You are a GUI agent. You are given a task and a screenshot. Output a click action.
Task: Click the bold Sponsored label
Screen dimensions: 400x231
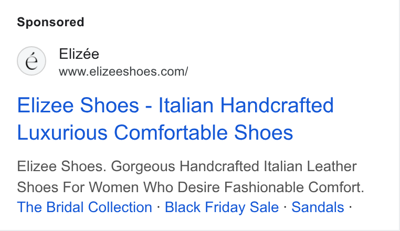50,22
